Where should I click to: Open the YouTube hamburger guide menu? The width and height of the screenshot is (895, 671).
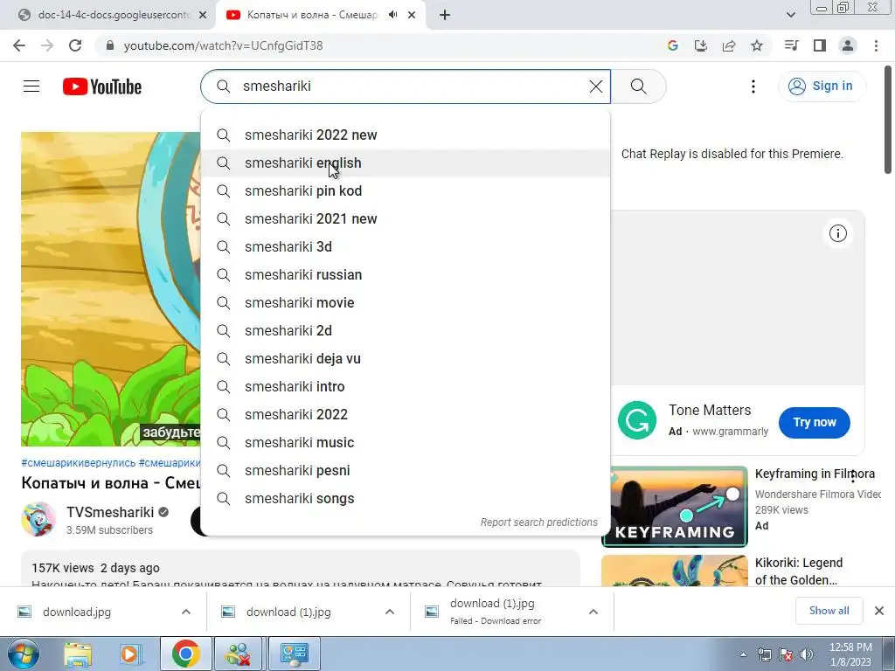[x=31, y=86]
